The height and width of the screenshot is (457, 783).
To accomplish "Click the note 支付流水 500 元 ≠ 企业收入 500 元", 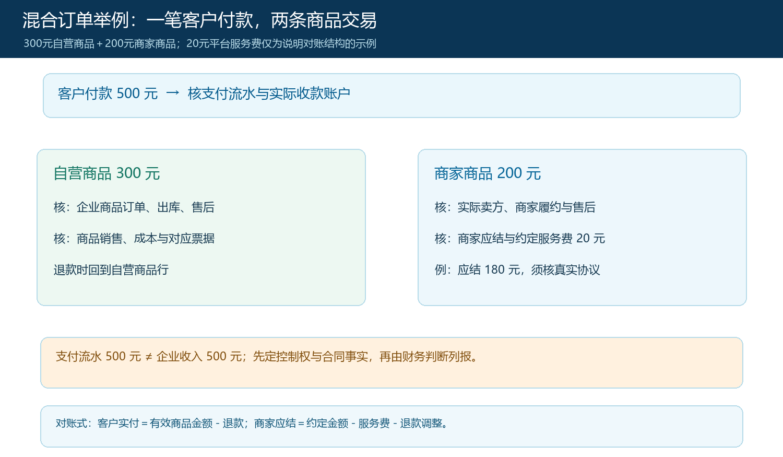I will [149, 357].
